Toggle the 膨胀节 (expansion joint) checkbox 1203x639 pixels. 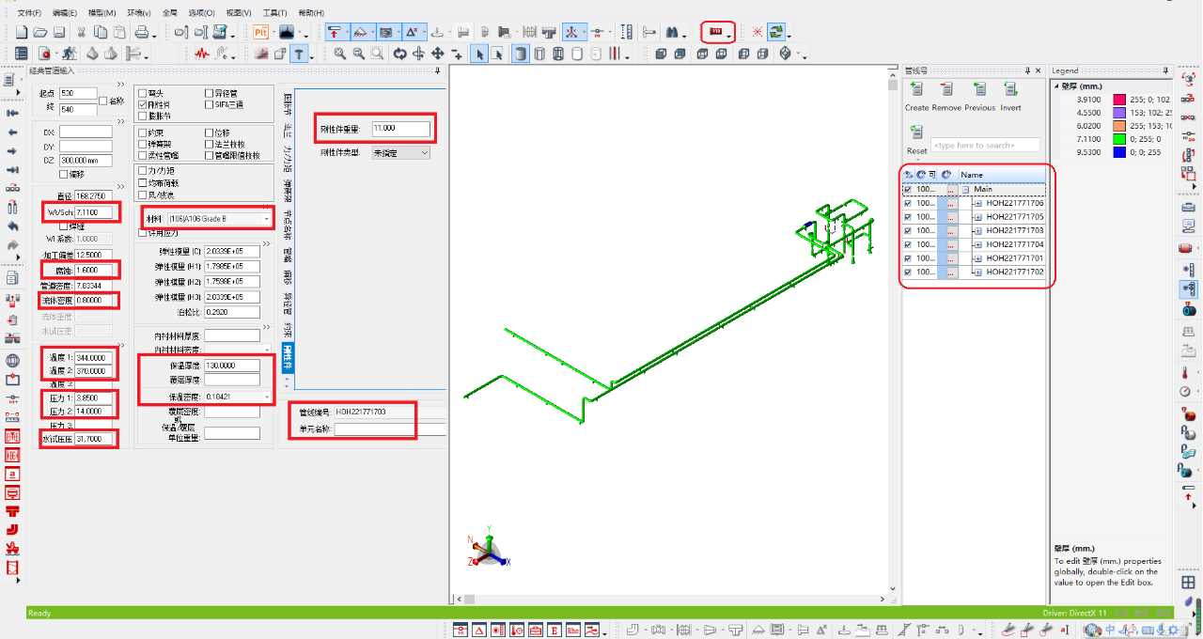pyautogui.click(x=143, y=116)
